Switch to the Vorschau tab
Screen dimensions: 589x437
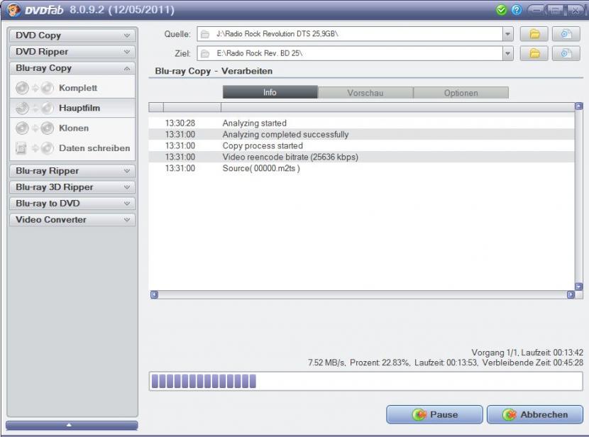[x=365, y=93]
